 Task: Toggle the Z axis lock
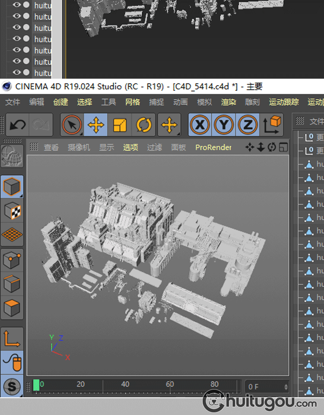click(x=248, y=125)
